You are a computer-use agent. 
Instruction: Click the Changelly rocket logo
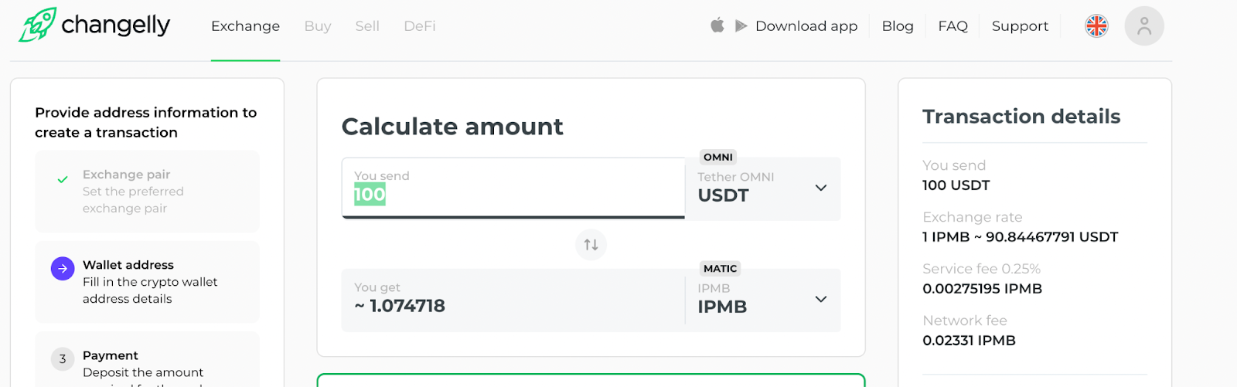pyautogui.click(x=37, y=25)
